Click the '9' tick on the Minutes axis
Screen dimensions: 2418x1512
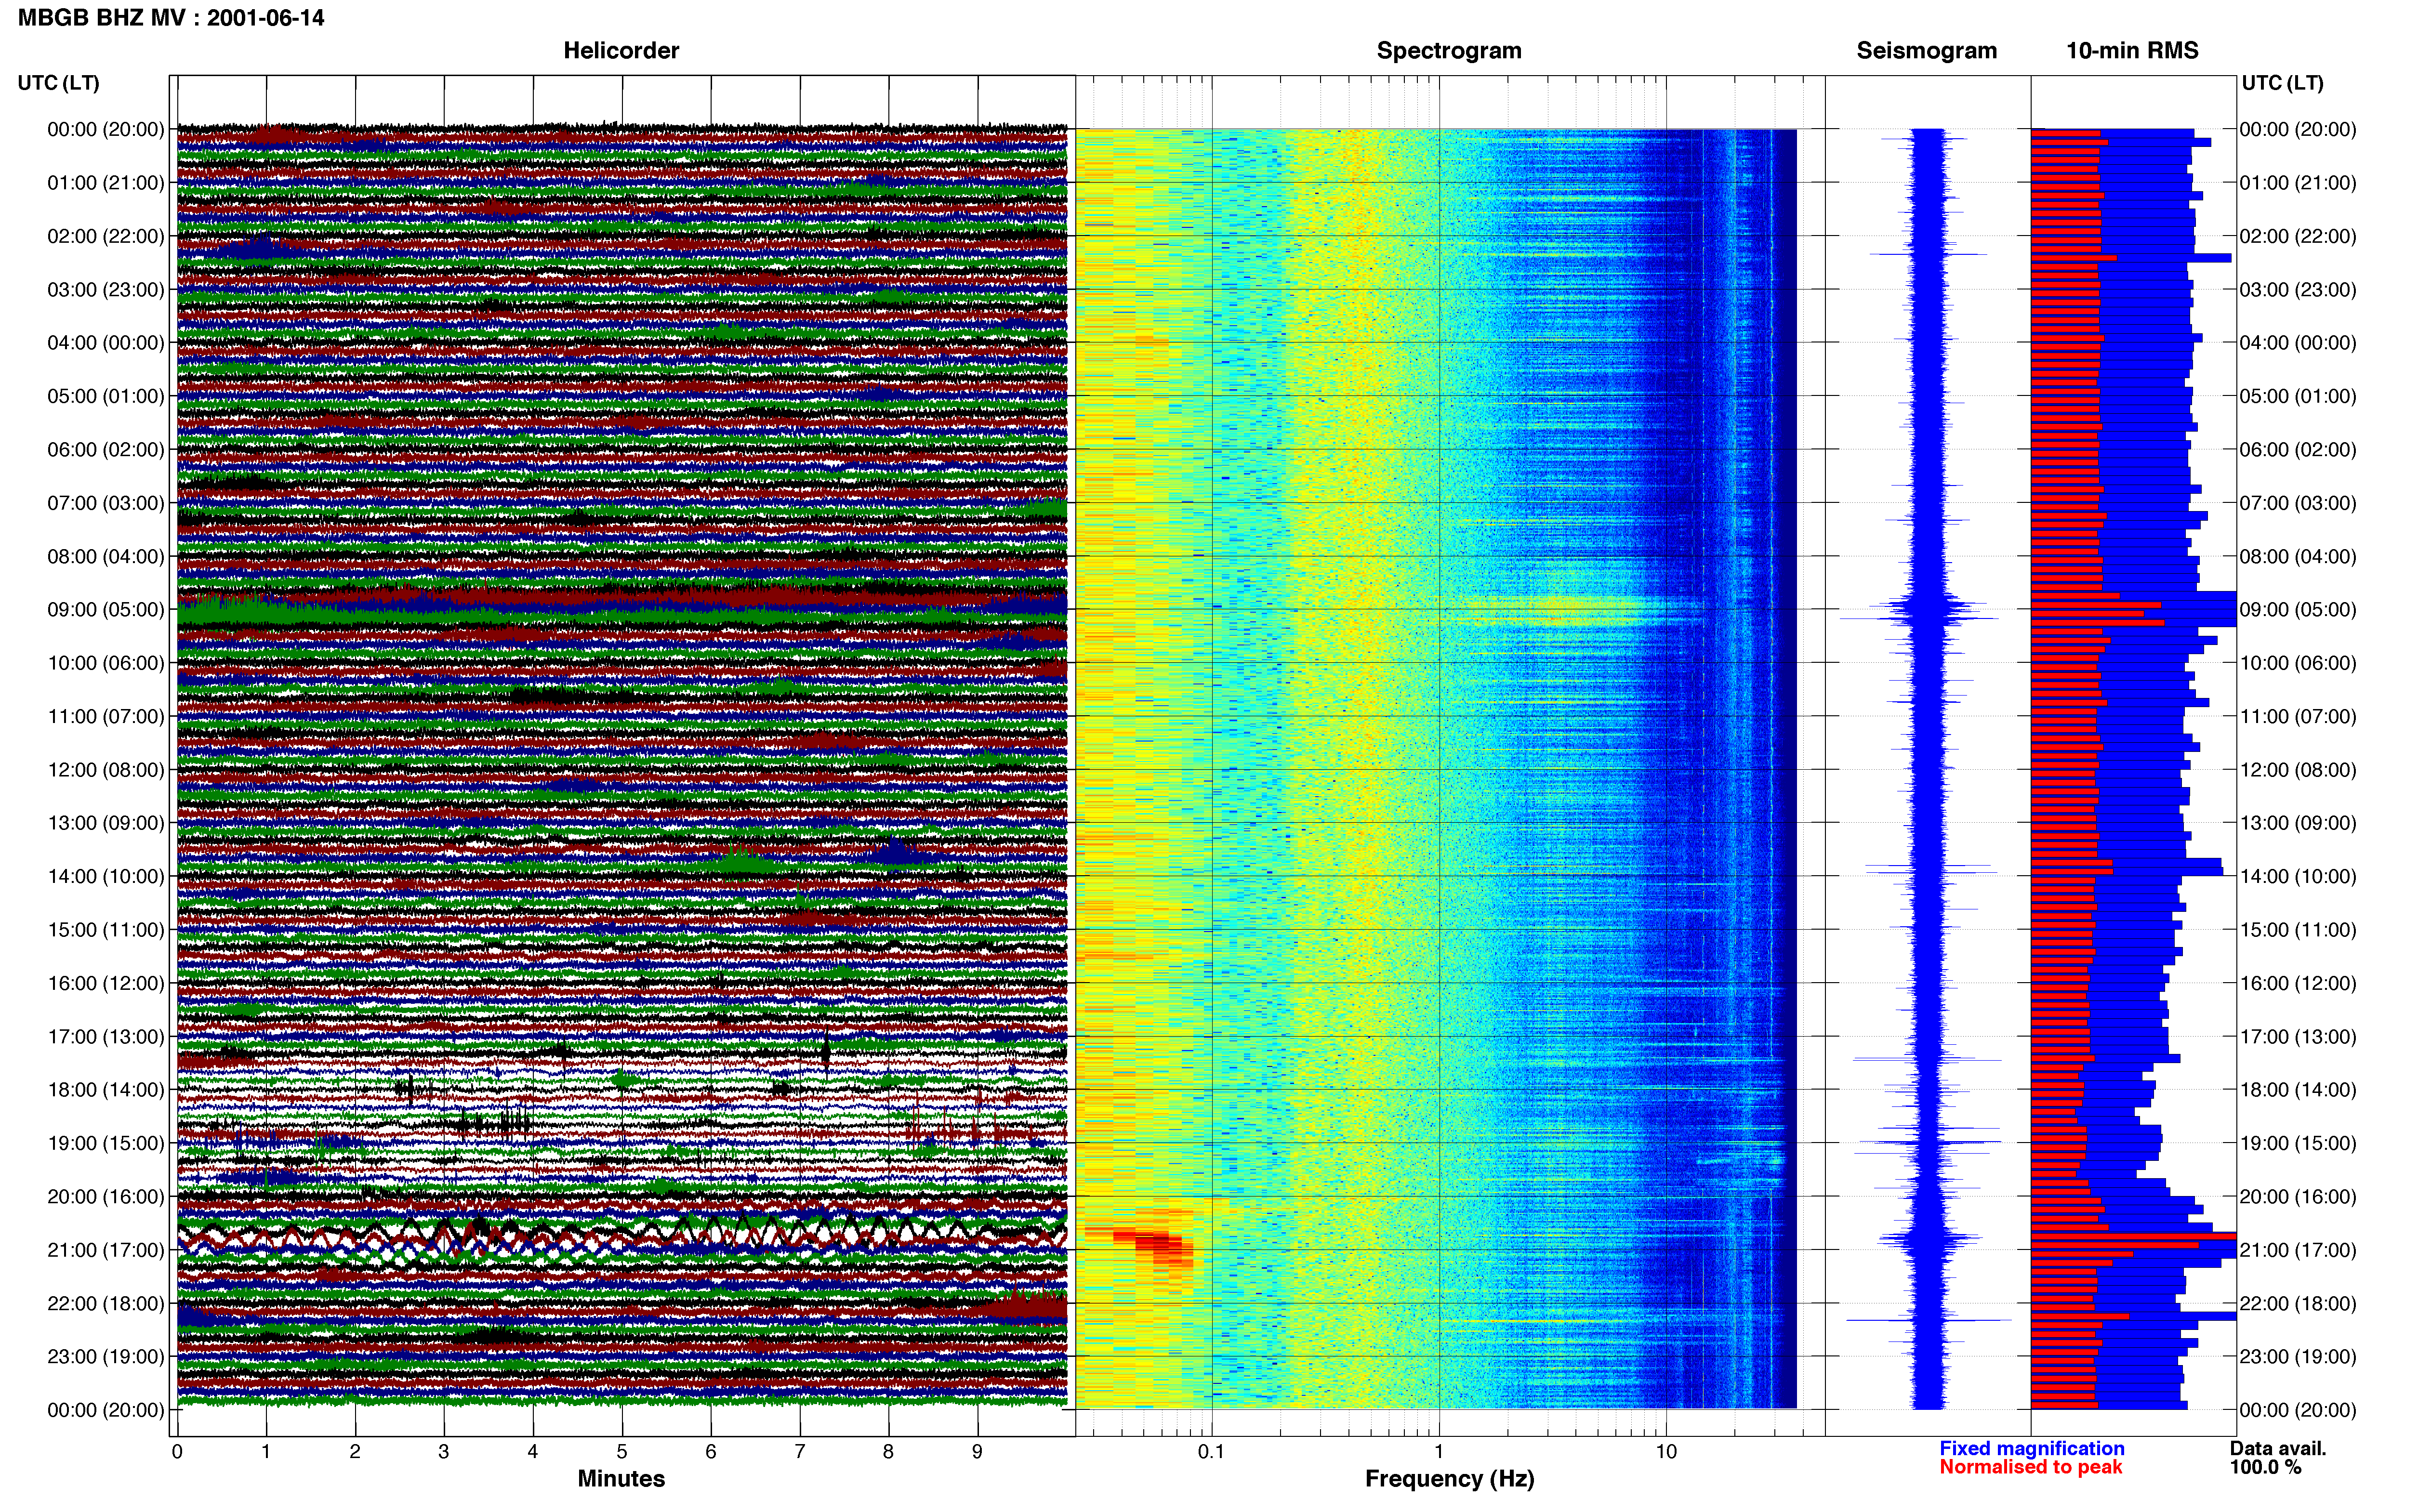pos(977,1452)
